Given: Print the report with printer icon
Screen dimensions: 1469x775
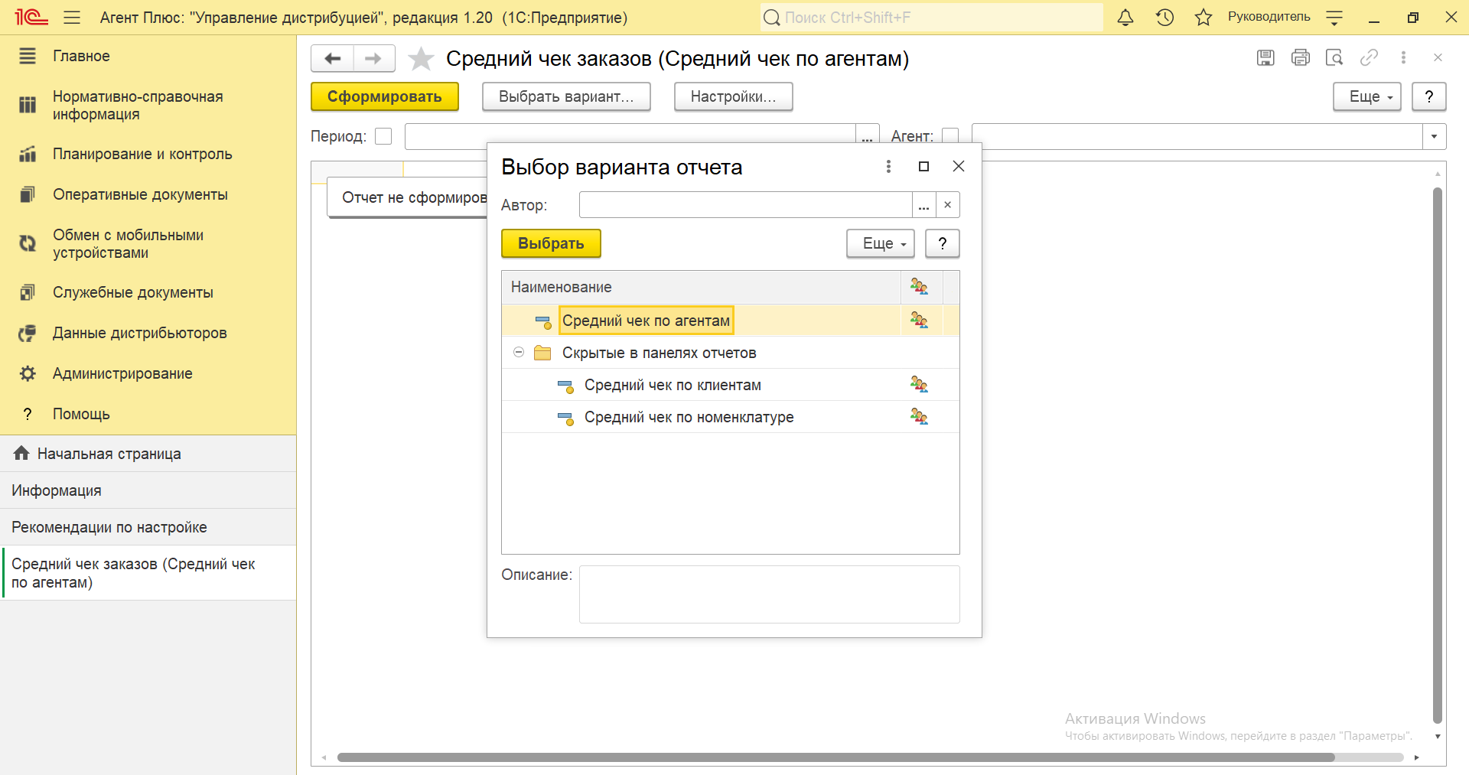Looking at the screenshot, I should click(x=1300, y=57).
